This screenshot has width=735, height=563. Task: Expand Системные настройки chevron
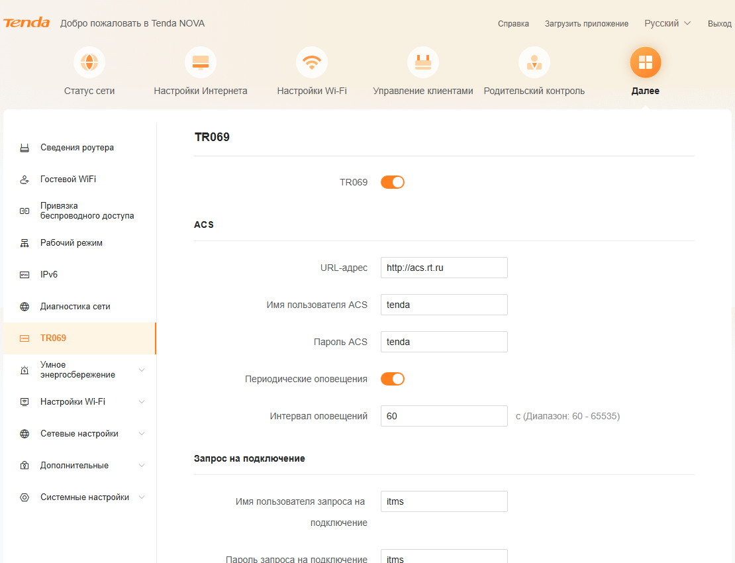point(142,497)
